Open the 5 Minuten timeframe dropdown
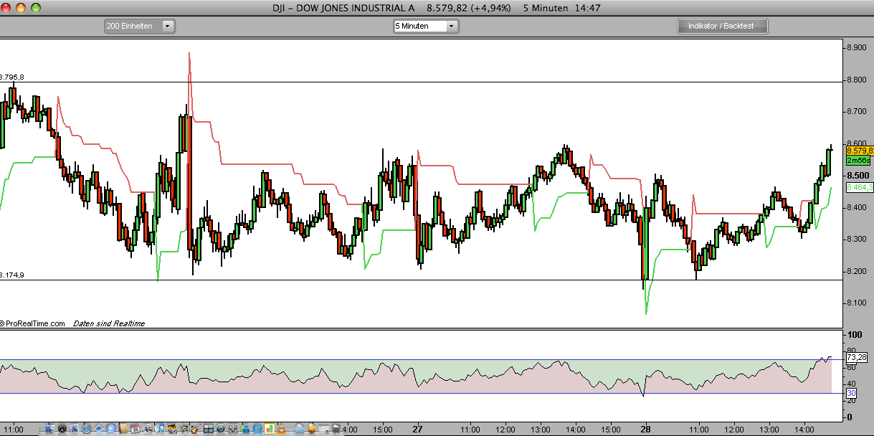 [x=425, y=26]
